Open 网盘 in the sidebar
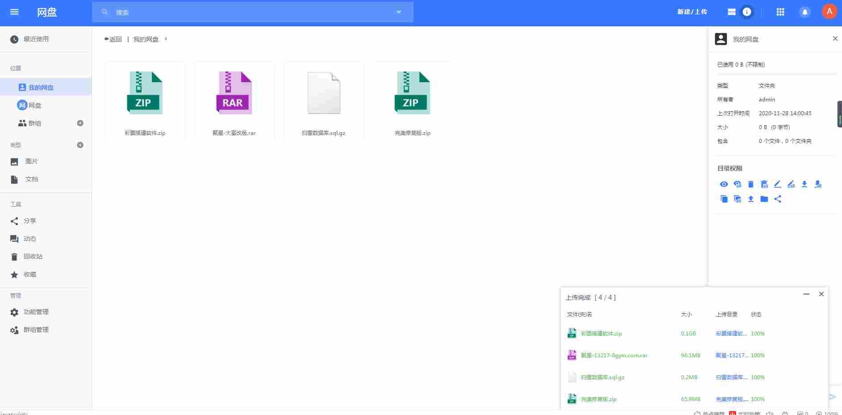This screenshot has width=842, height=415. tap(46, 105)
